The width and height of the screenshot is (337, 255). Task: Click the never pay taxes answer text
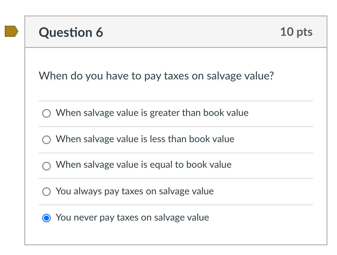point(132,217)
